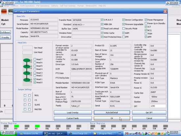Image resolution: width=181 pixels, height=136 pixels.
Task: Toggle Power Management checkbox
Action: (x=146, y=20)
